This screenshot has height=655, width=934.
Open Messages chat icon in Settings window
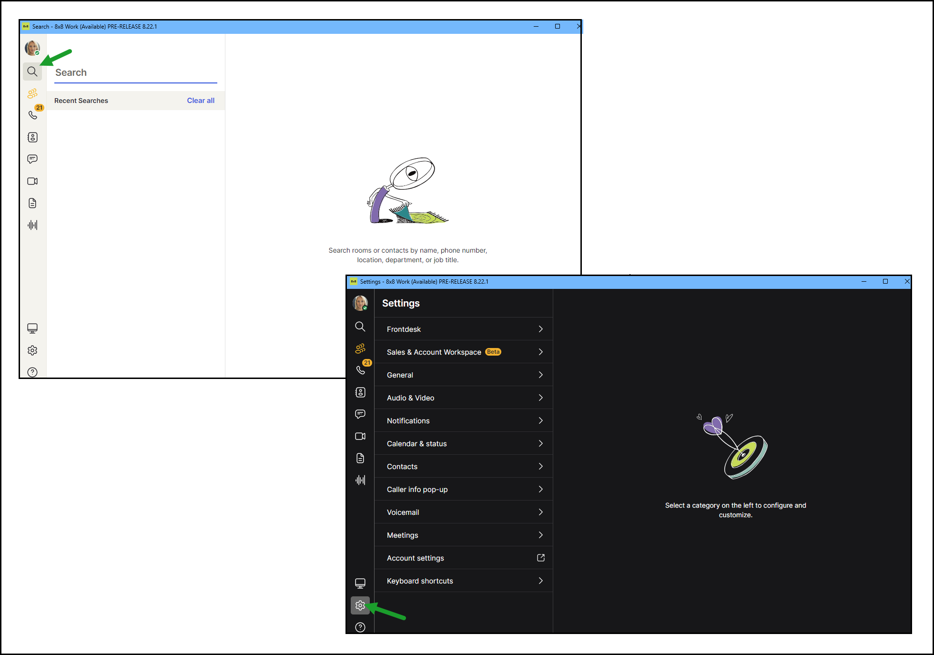tap(360, 414)
